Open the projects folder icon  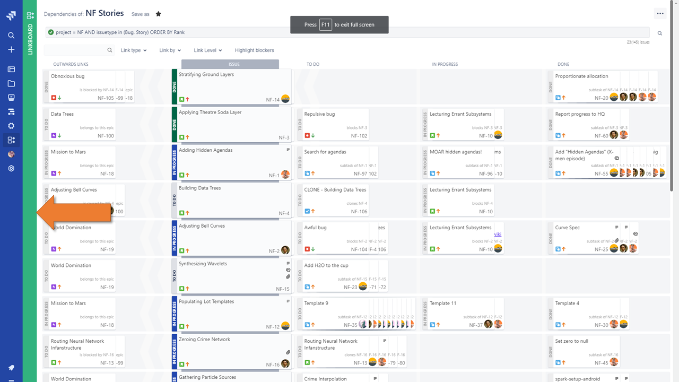[11, 83]
